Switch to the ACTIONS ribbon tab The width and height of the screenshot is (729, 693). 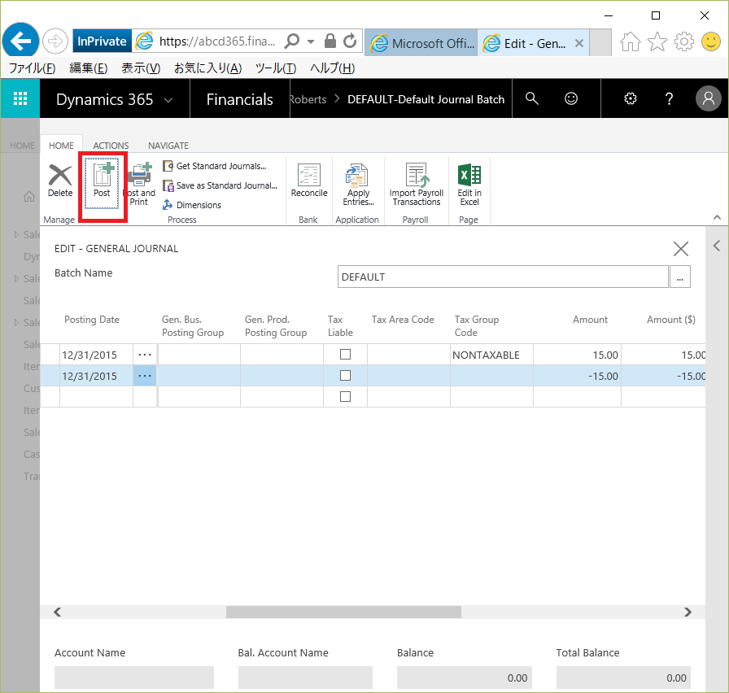tap(111, 146)
